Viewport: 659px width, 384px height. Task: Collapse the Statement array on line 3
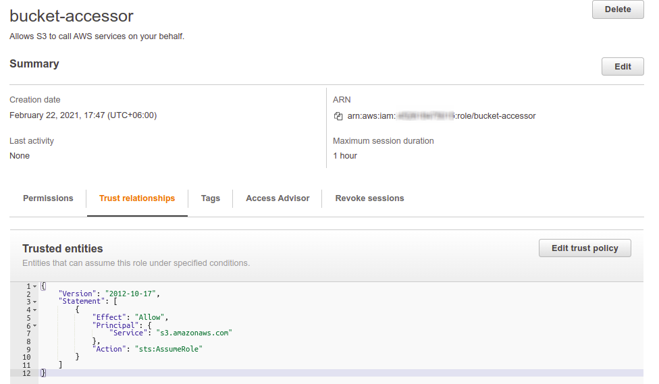pyautogui.click(x=35, y=302)
